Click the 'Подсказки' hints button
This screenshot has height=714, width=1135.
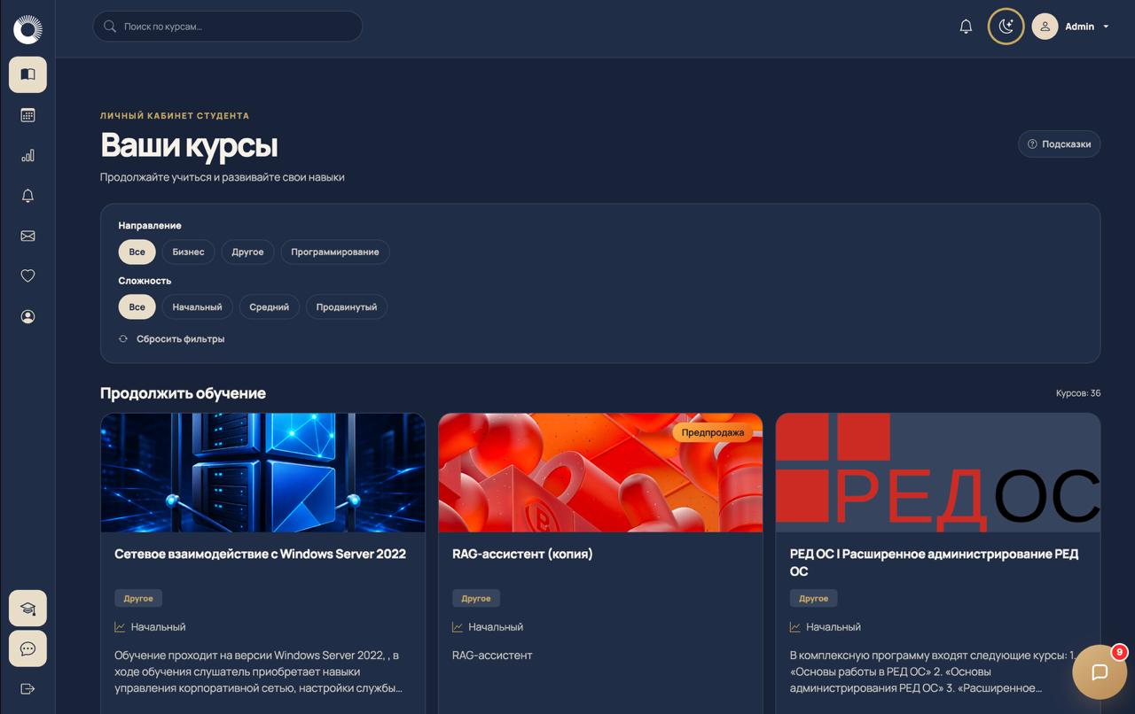pos(1059,144)
